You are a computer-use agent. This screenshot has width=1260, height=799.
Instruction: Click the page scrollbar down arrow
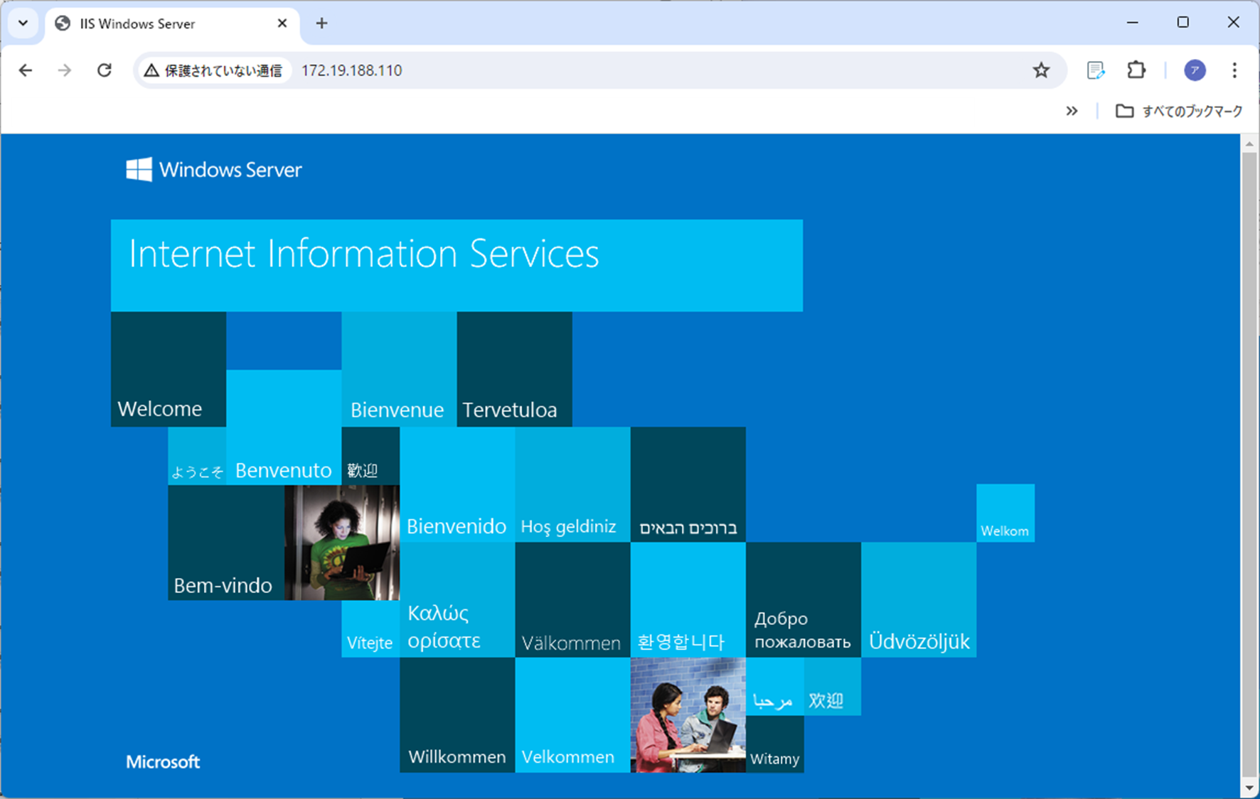coord(1249,788)
